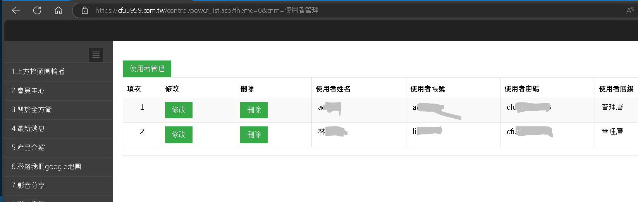View site info via lock icon
The width and height of the screenshot is (638, 202).
85,10
